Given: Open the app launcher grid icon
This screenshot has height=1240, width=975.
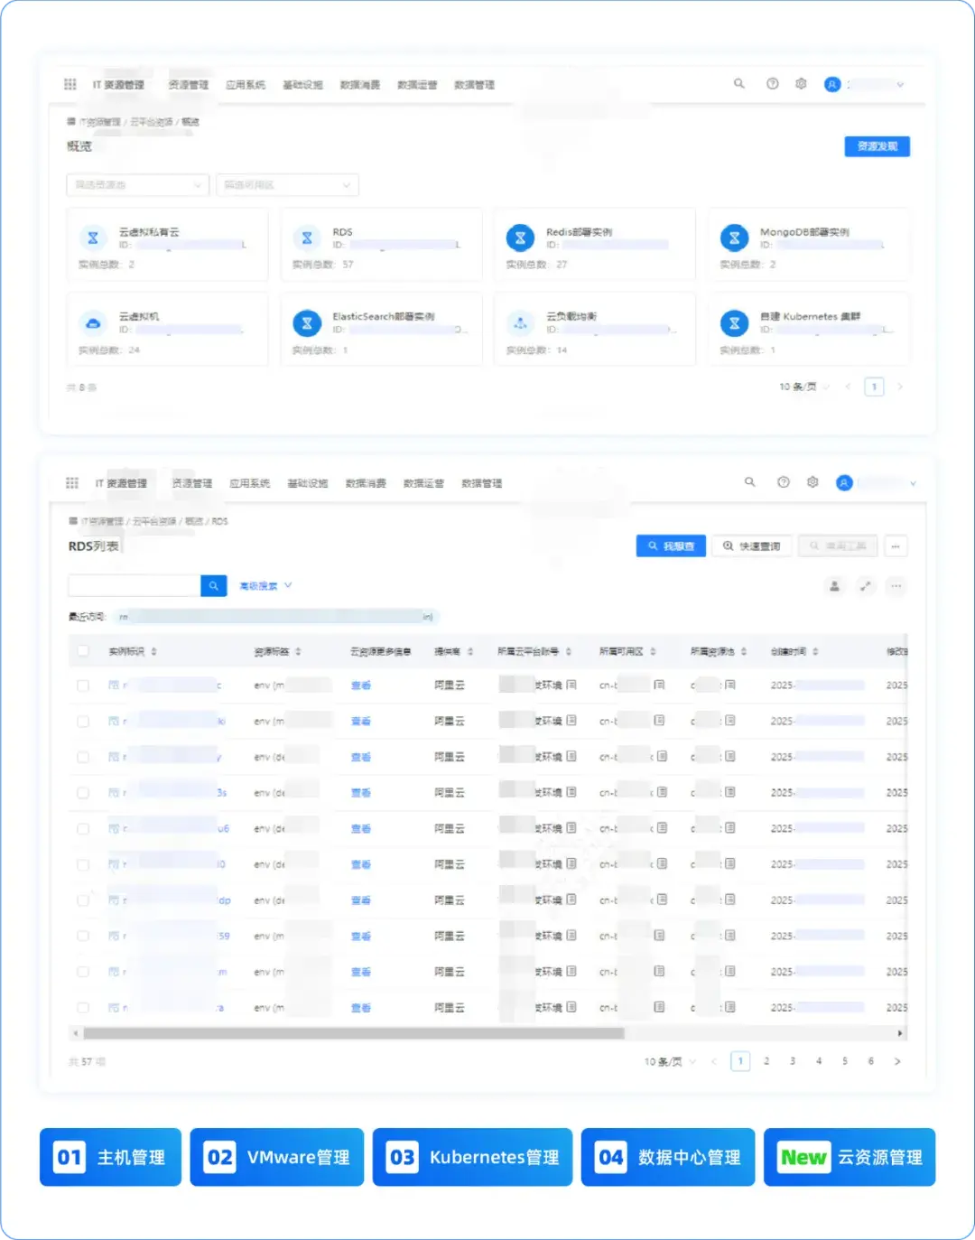Looking at the screenshot, I should click(70, 84).
